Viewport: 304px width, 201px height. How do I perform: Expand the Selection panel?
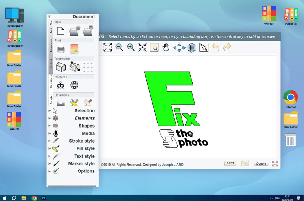pos(49,111)
